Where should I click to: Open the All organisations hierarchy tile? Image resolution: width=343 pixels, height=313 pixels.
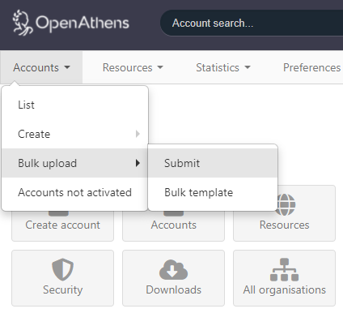tap(284, 278)
